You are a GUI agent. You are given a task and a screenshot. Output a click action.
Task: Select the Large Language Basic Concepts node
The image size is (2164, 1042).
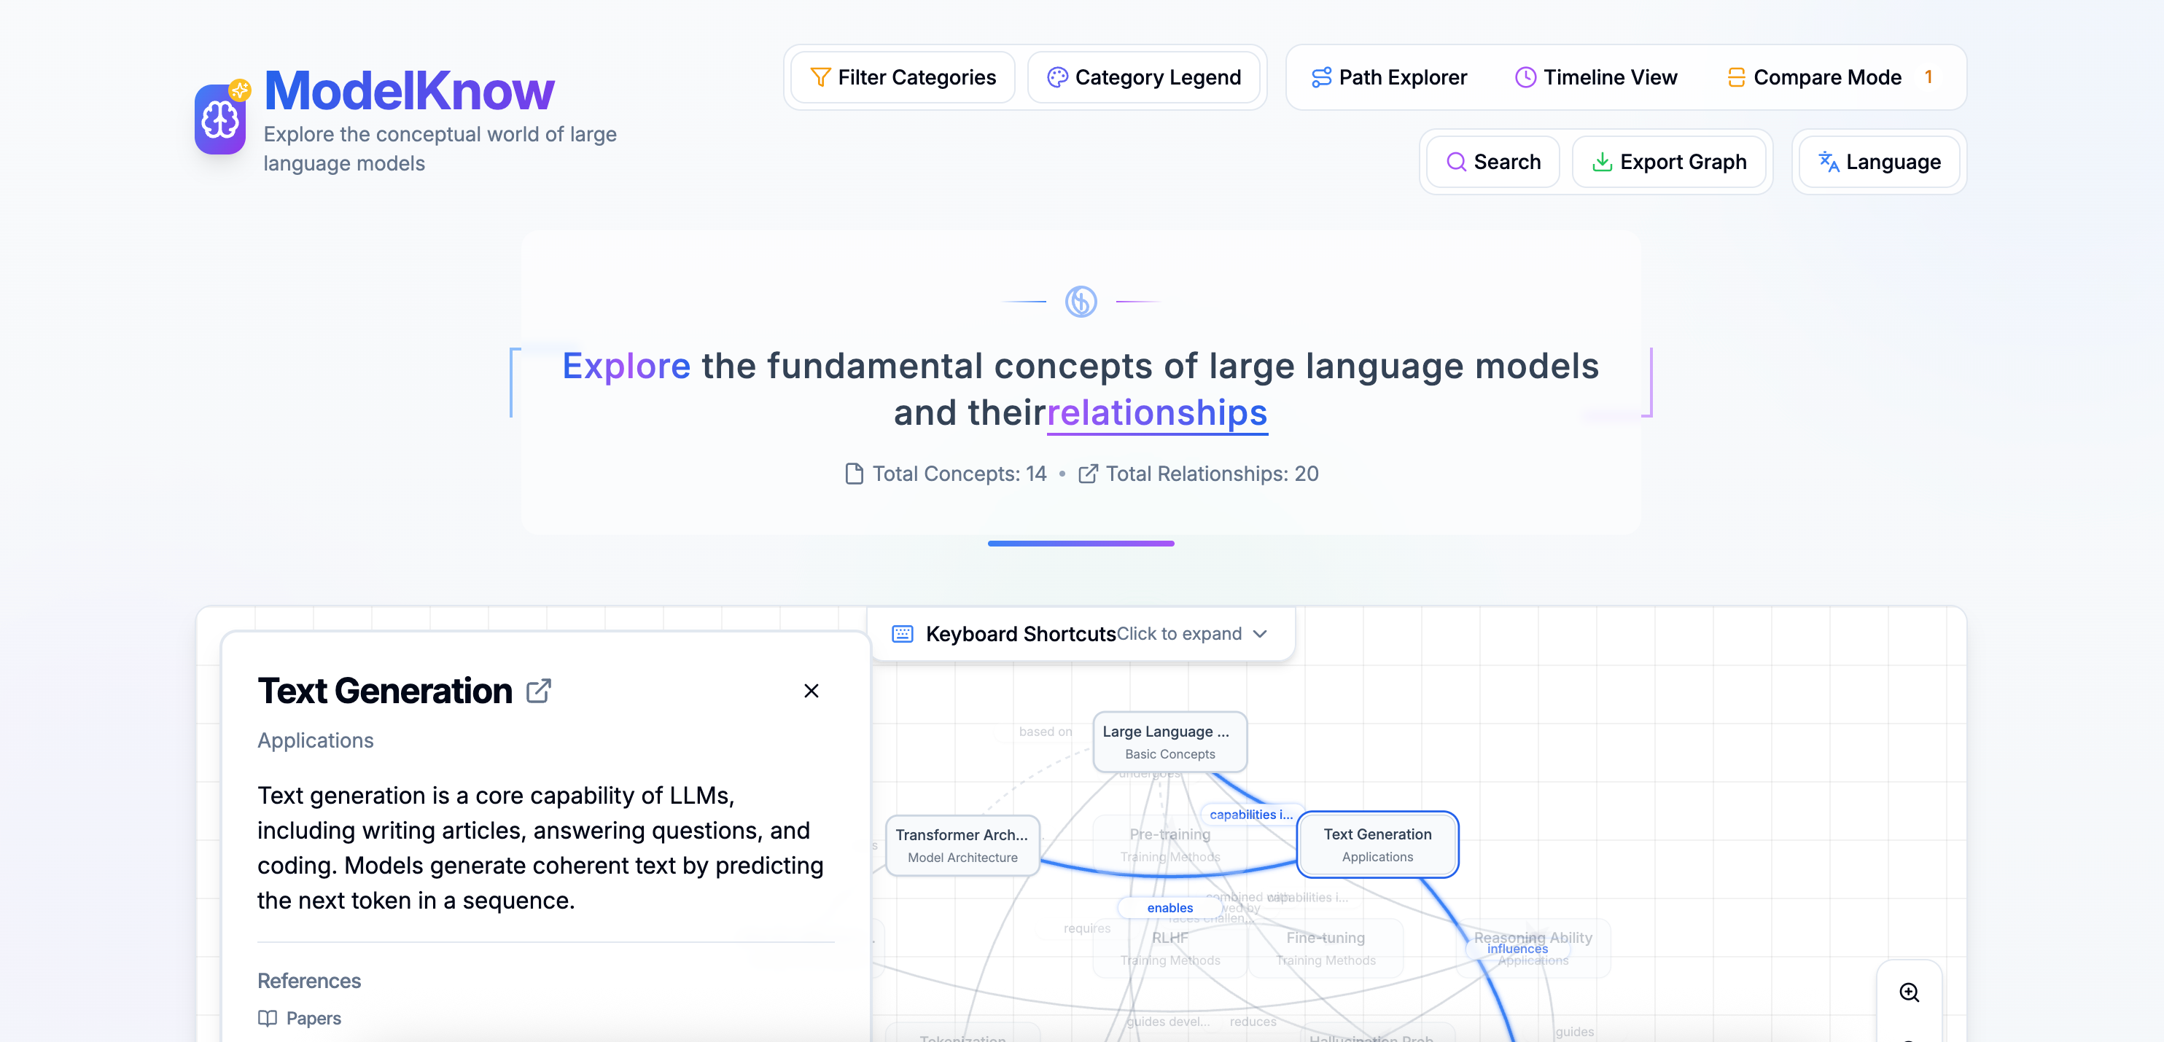(x=1169, y=743)
